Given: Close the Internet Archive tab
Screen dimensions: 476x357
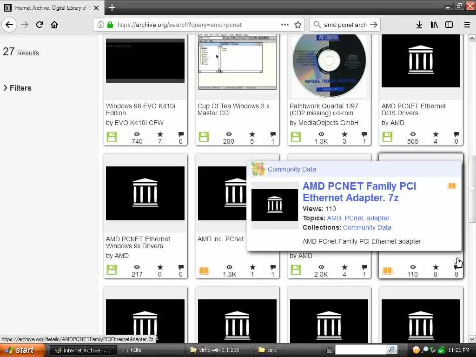Looking at the screenshot, I should pyautogui.click(x=96, y=7).
